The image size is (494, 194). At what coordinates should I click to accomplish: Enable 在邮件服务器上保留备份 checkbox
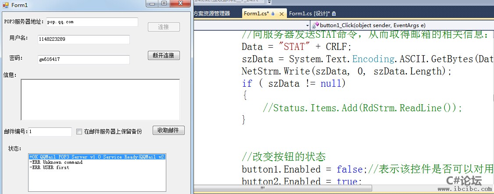79,131
